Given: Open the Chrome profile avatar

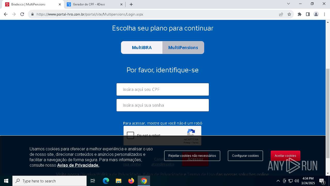Looking at the screenshot, I should tap(316, 14).
